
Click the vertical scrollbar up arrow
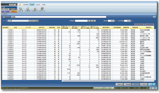(155, 30)
